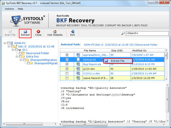The width and height of the screenshot is (171, 128).
Task: Click the Leave Record of E... file name
Action: (95, 78)
